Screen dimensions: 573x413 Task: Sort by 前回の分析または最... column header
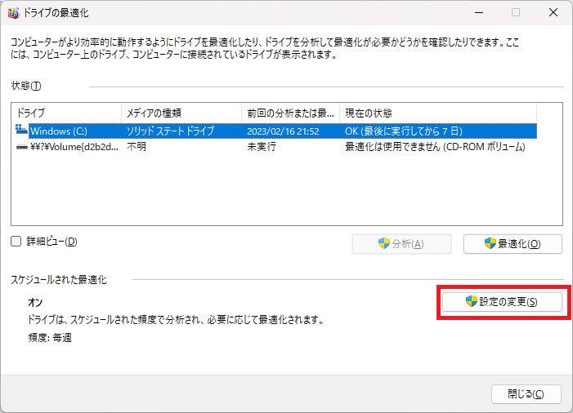(291, 113)
